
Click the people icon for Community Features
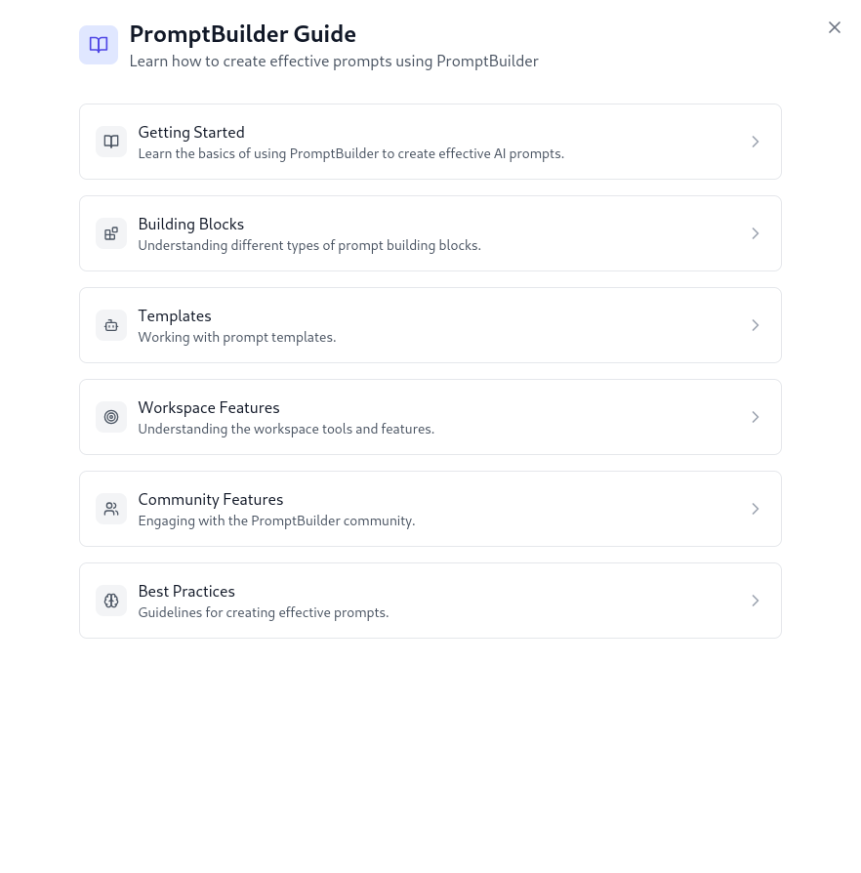111,509
